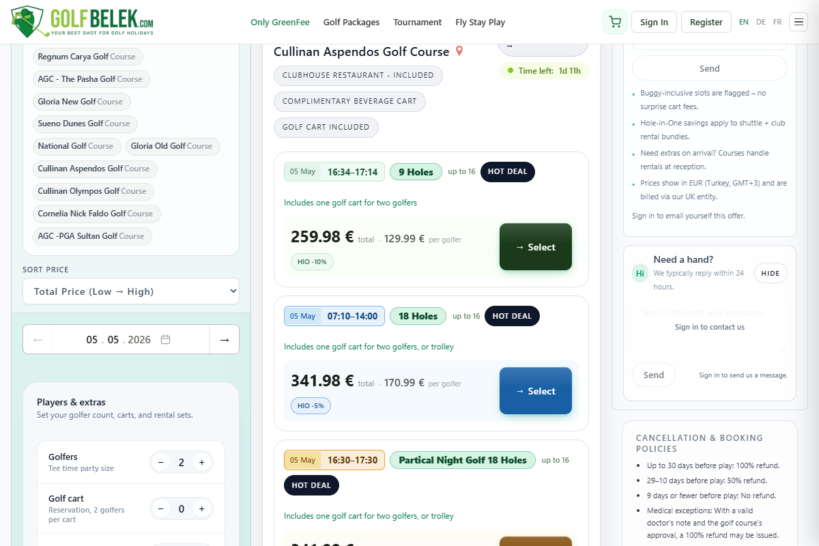
Task: Open the calendar icon in date field
Action: pyautogui.click(x=165, y=339)
